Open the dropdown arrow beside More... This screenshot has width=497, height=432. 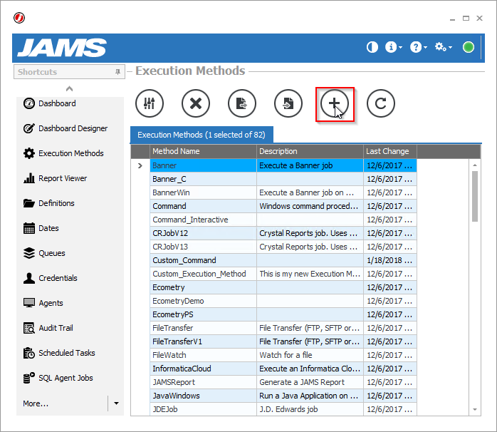point(116,403)
